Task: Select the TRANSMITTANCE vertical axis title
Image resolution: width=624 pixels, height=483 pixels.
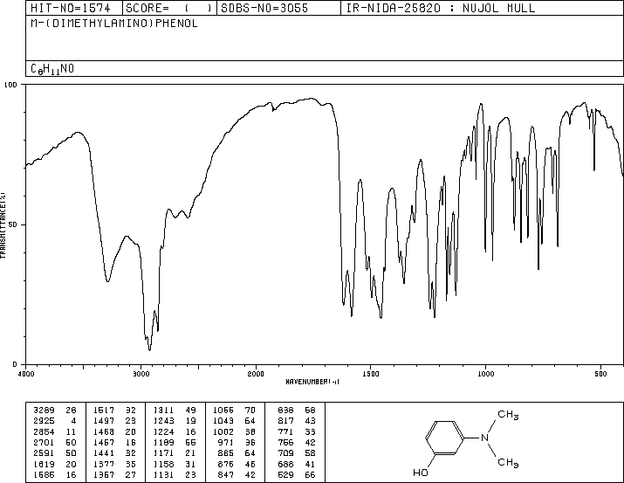Action: 3,225
